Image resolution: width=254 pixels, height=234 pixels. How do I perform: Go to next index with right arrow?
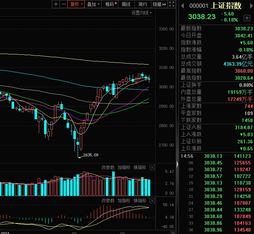[252, 6]
